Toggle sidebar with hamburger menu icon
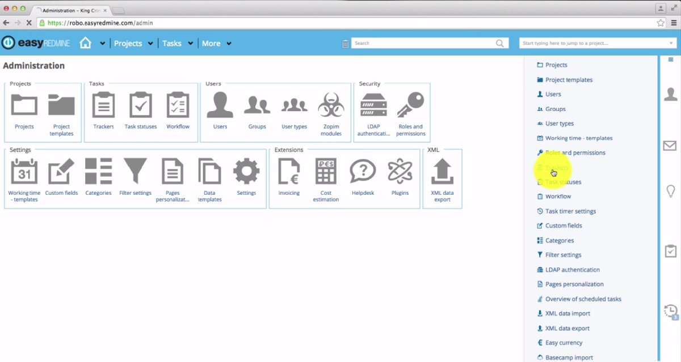 pyautogui.click(x=670, y=59)
